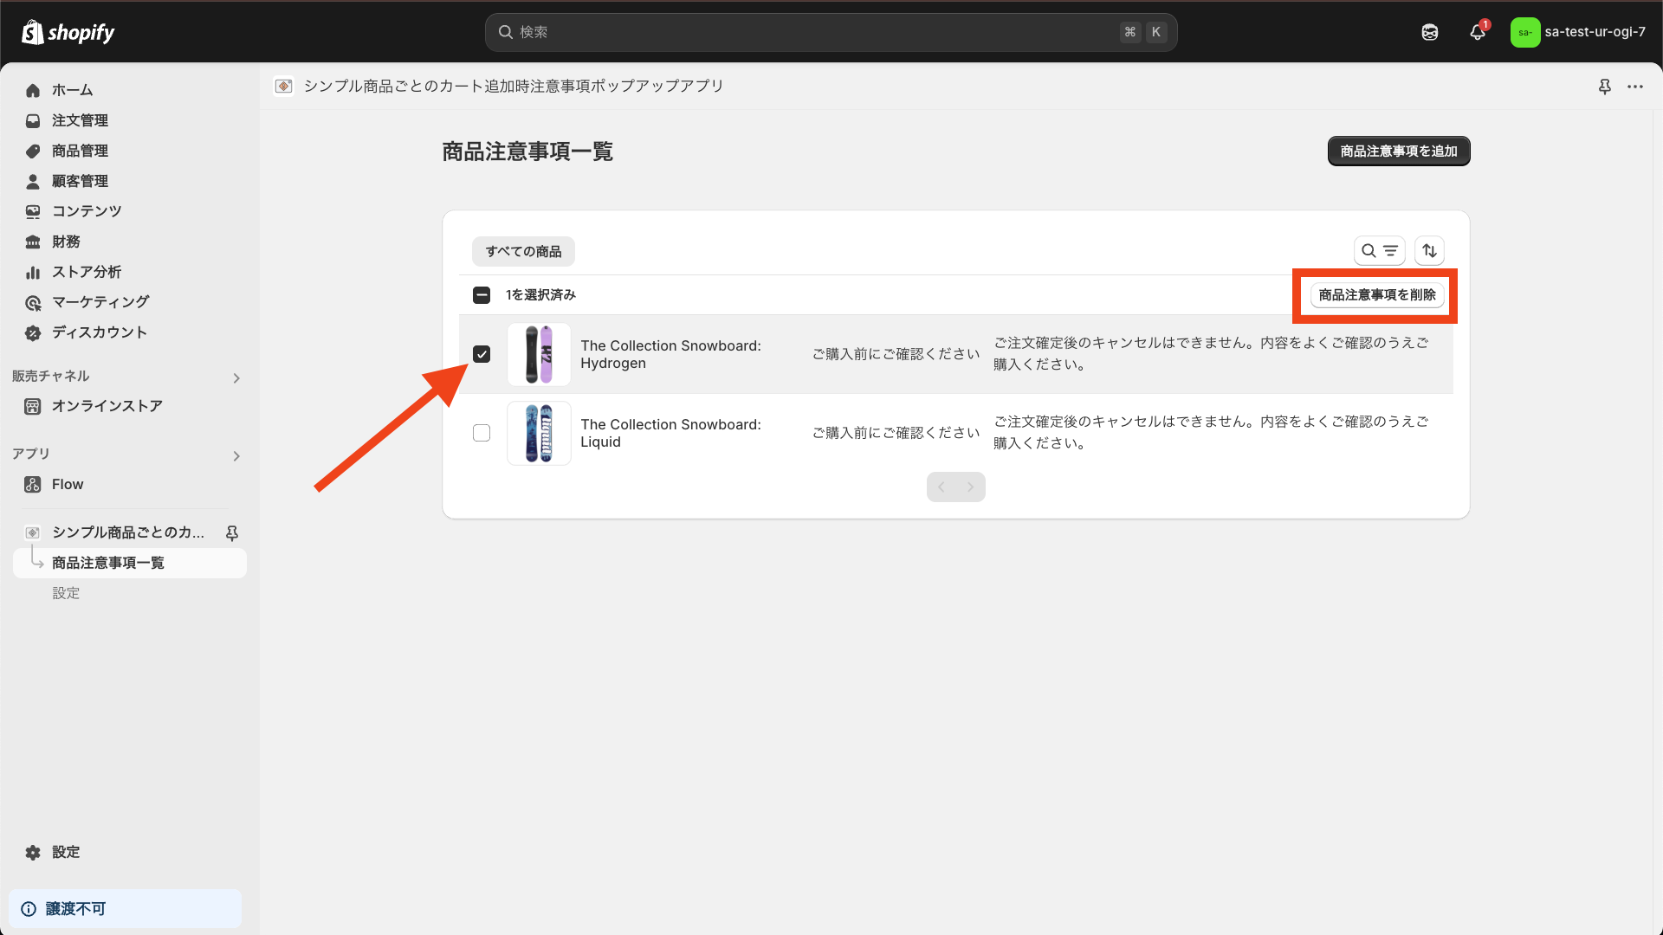The width and height of the screenshot is (1663, 935).
Task: Open the 注文管理 section
Action: tap(80, 120)
